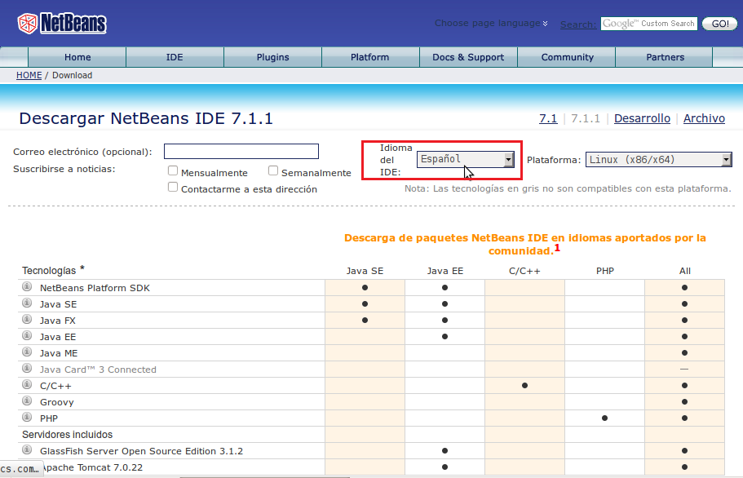743x478 pixels.
Task: Open the Docs & Support tab
Action: click(468, 57)
